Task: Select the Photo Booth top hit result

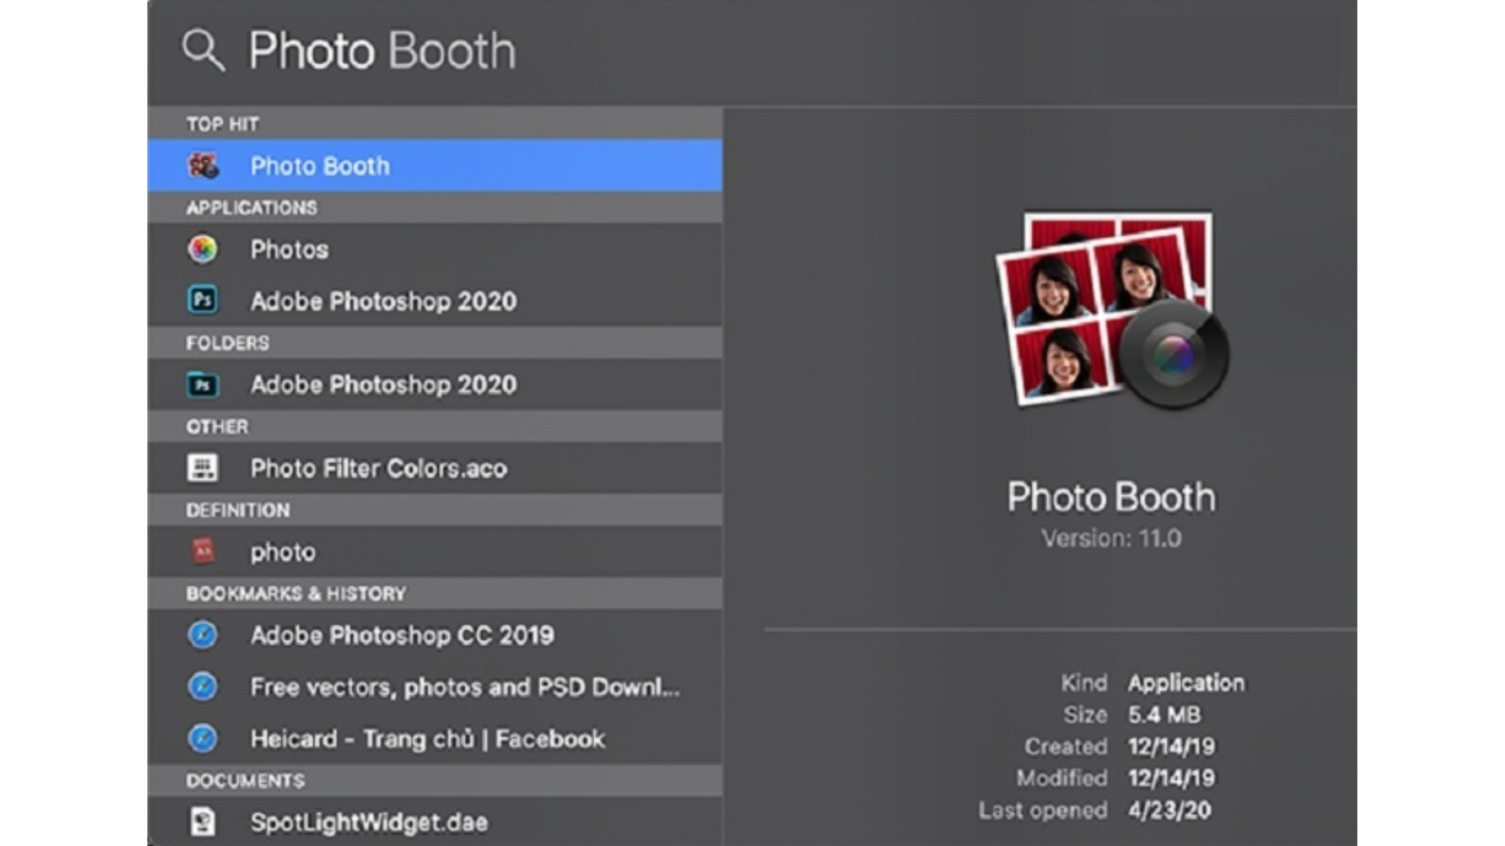Action: (x=435, y=165)
